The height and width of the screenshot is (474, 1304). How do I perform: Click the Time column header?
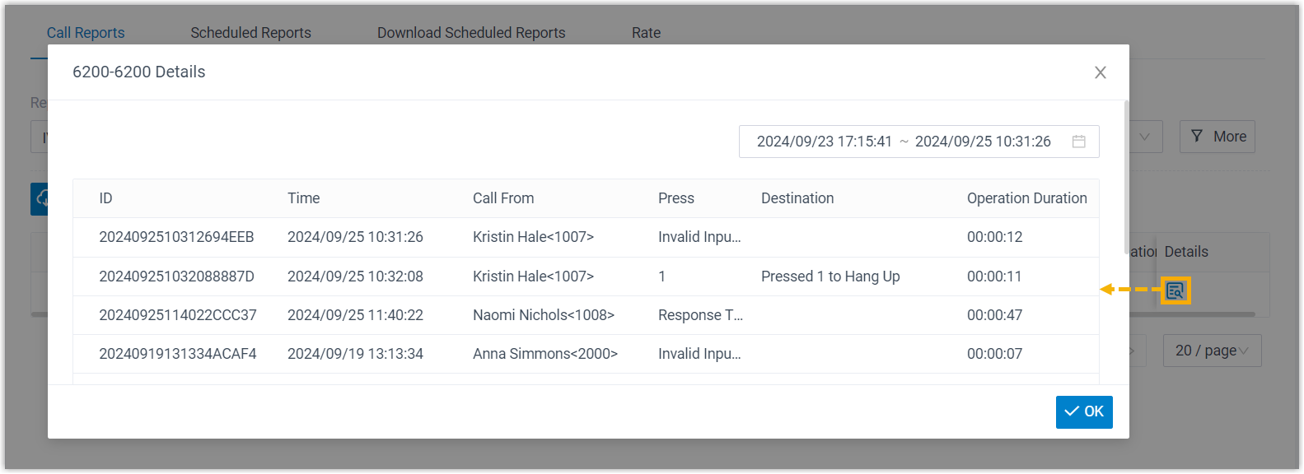(303, 198)
